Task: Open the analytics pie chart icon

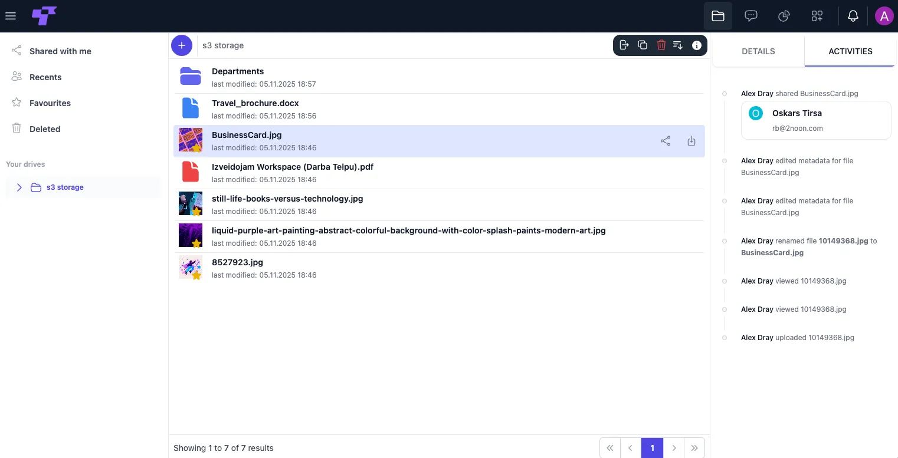Action: pos(784,16)
